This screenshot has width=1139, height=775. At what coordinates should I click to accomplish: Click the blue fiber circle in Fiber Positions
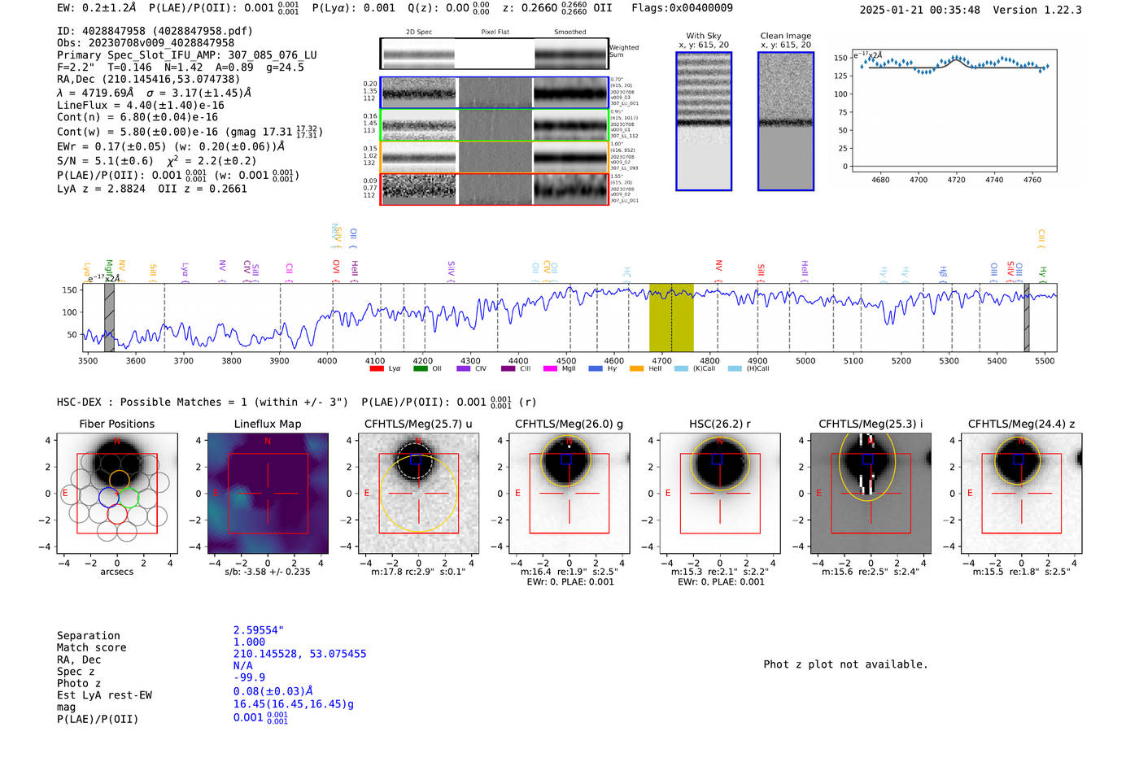coord(109,497)
